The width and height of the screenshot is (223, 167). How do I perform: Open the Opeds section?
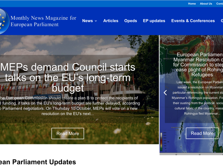point(131,21)
